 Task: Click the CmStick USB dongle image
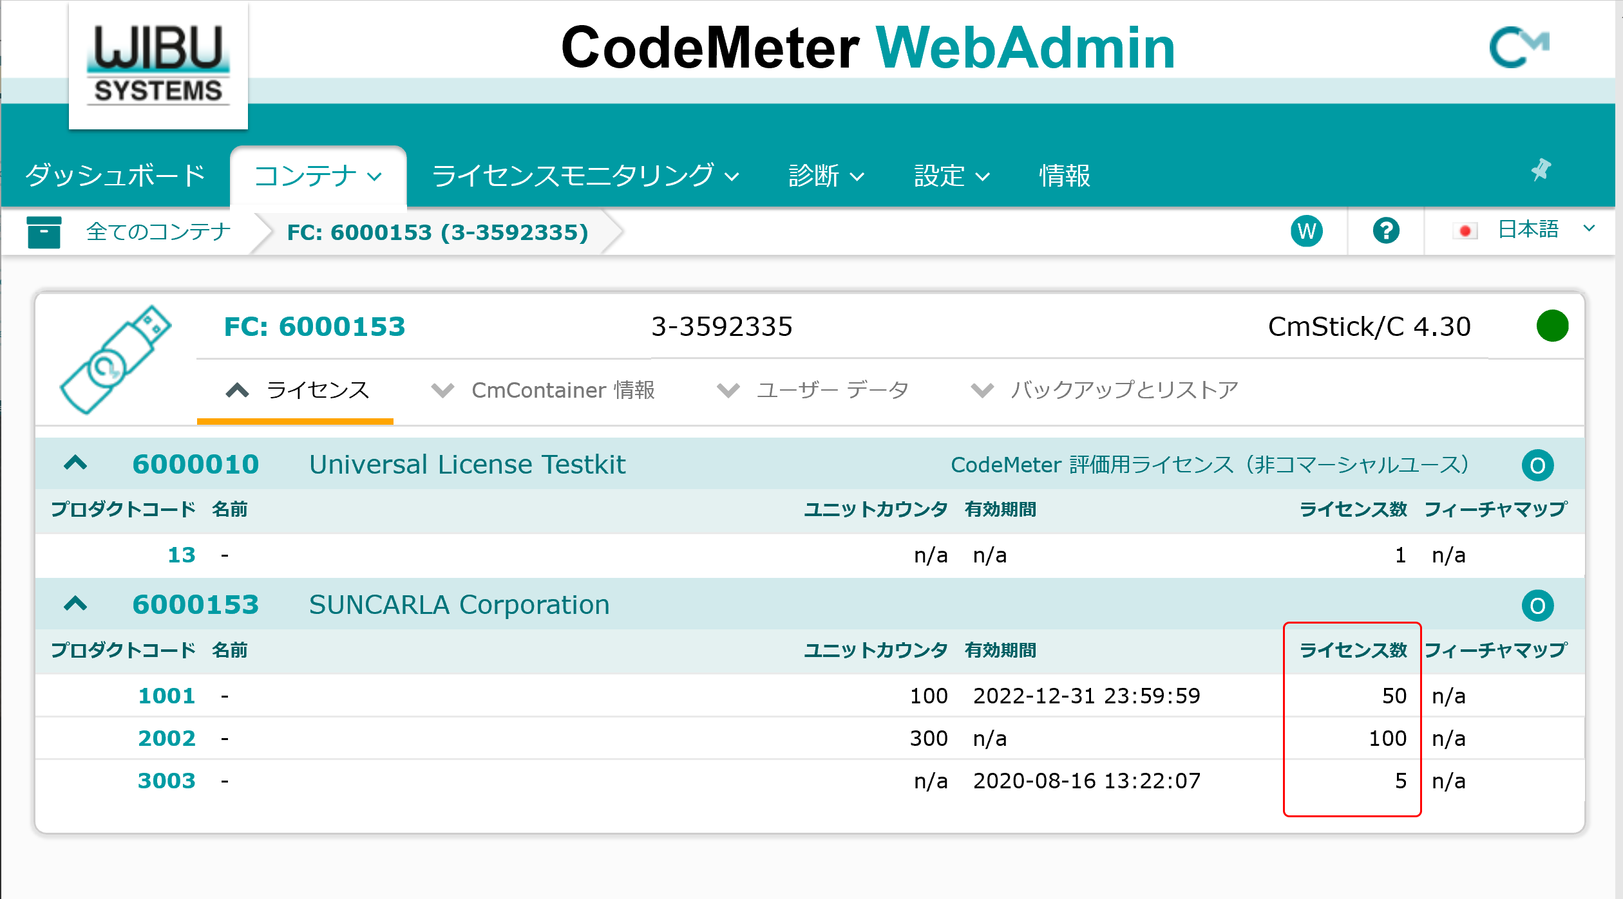coord(115,359)
